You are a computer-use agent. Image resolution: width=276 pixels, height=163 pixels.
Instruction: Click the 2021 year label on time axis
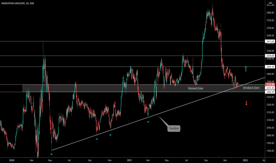click(x=129, y=160)
